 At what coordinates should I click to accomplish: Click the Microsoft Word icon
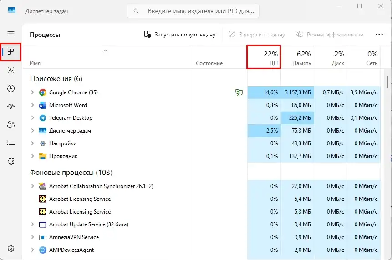pos(43,105)
